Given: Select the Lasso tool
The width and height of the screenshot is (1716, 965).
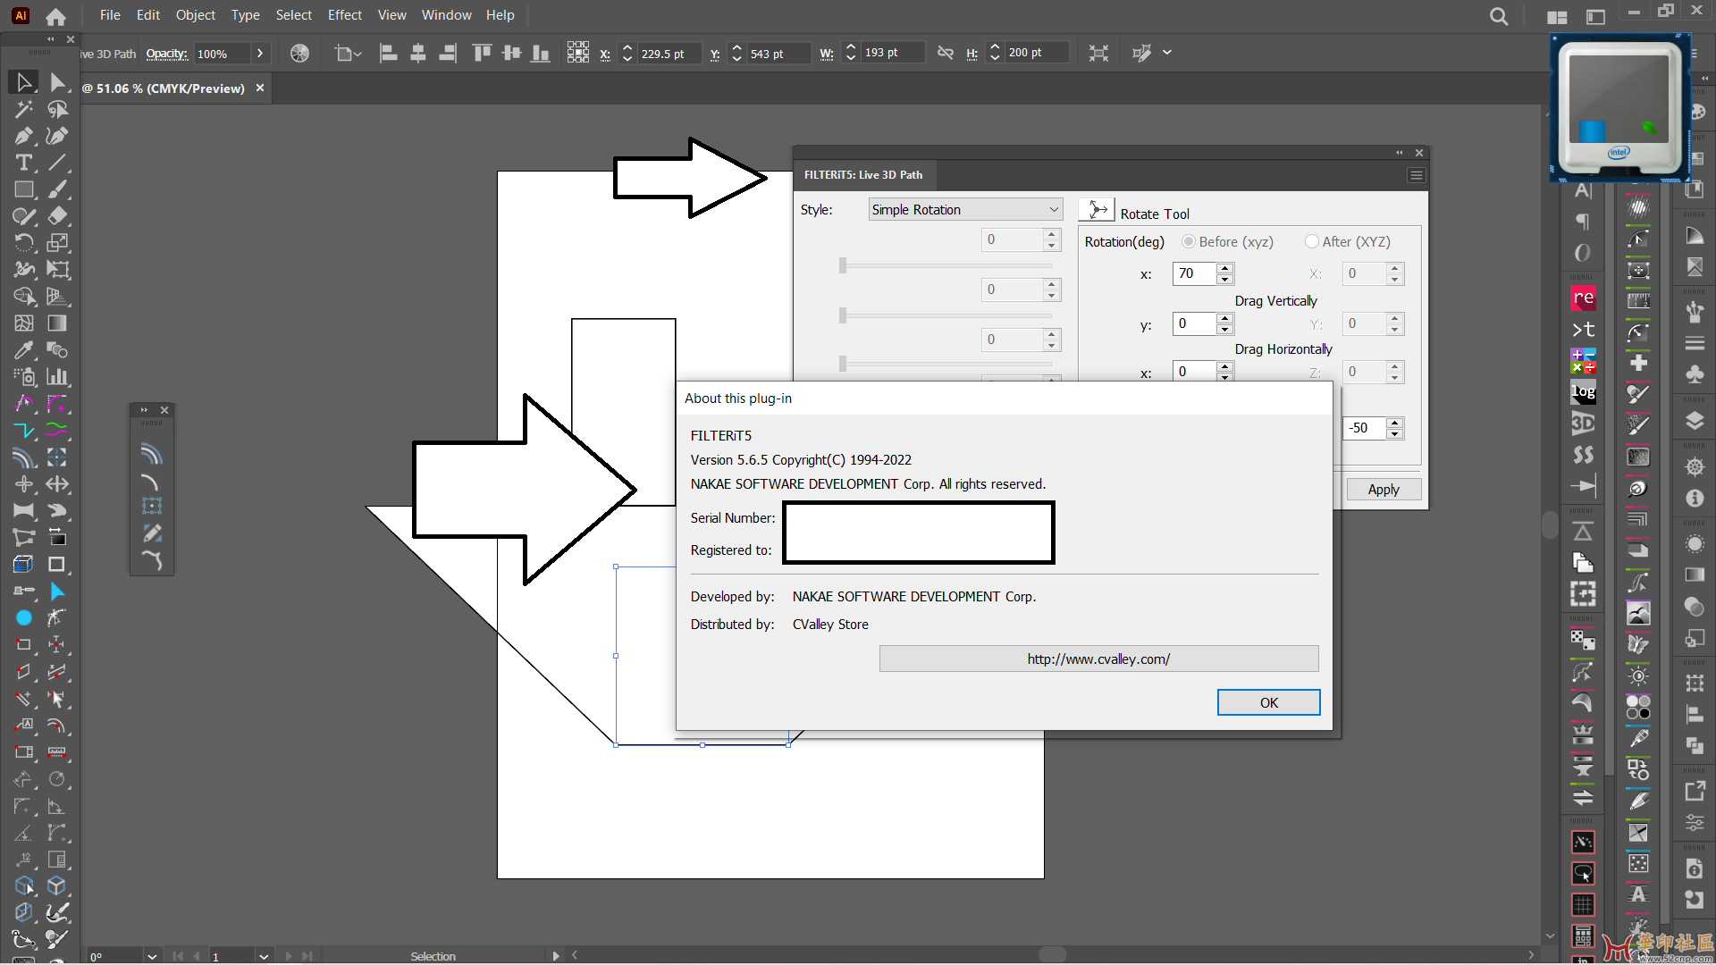Looking at the screenshot, I should click(x=57, y=109).
